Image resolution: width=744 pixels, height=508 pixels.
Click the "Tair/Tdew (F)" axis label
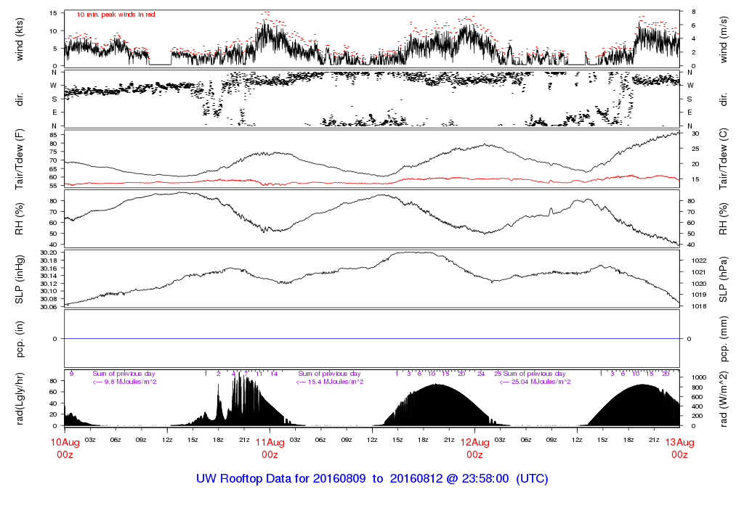20,159
